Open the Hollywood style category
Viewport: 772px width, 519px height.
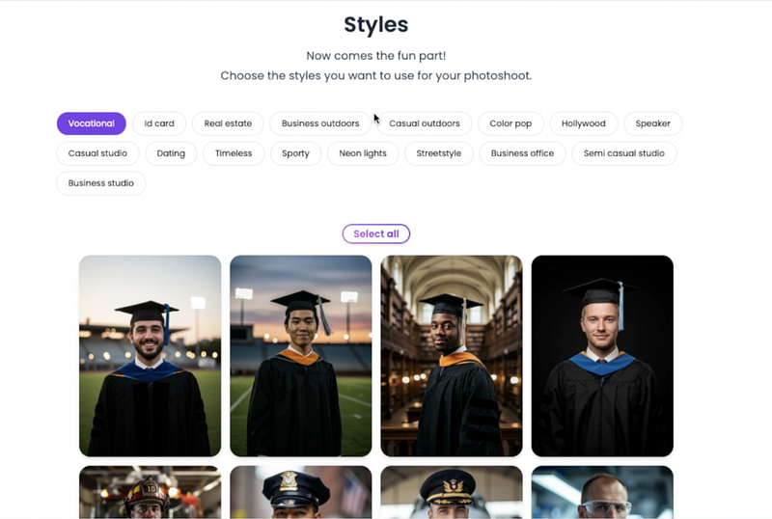(584, 123)
